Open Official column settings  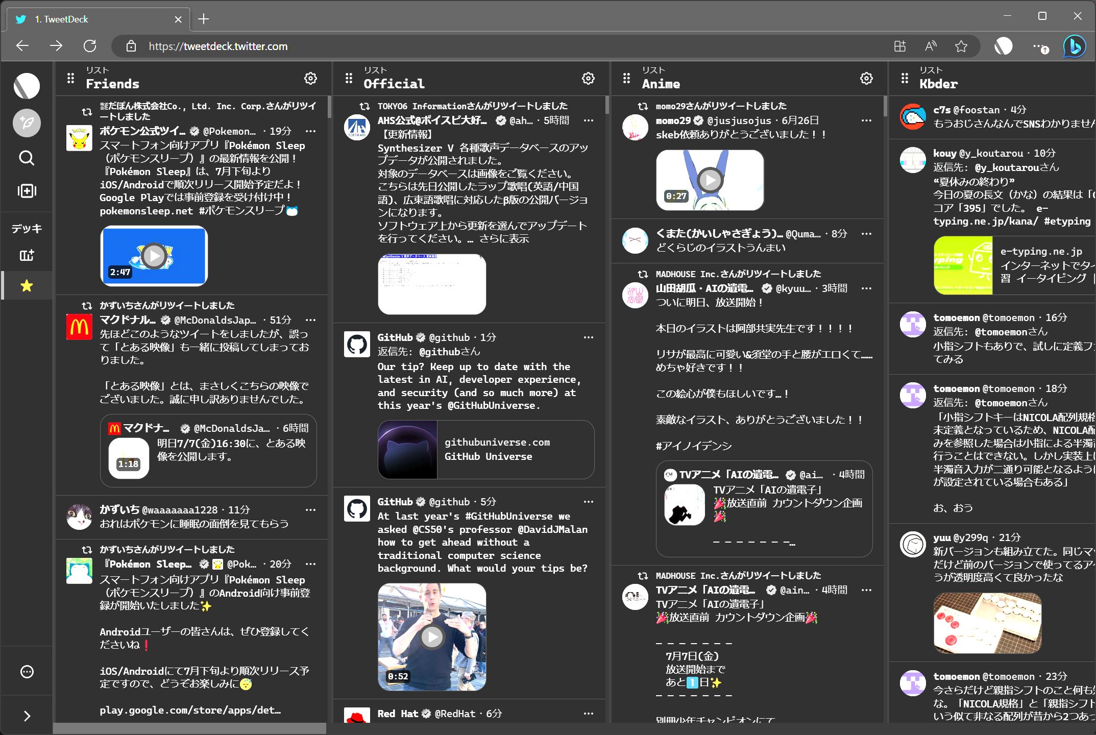coord(588,78)
